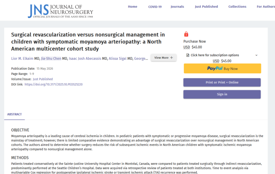Expand subscription options chevron arrow

point(256,55)
